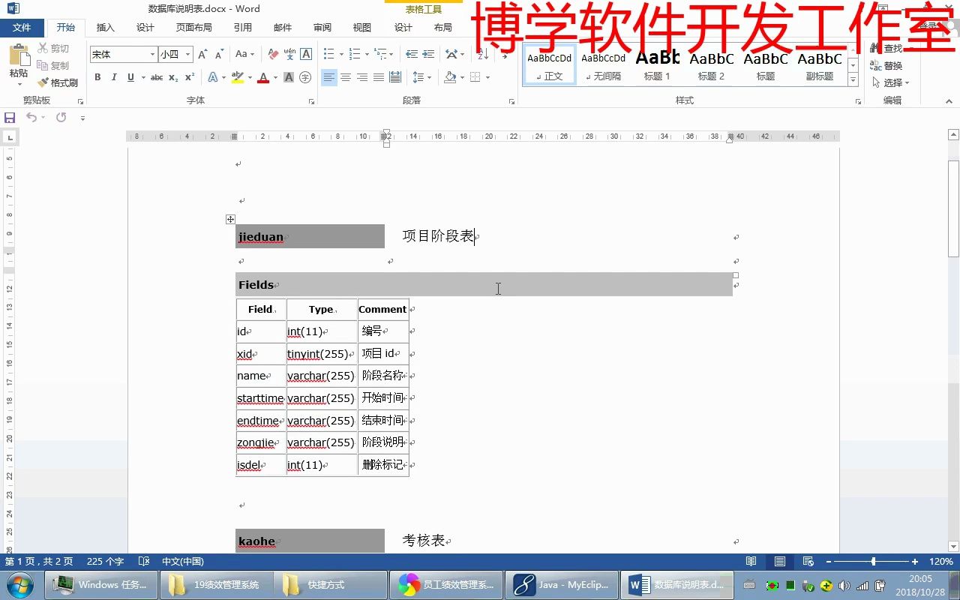Open the Select (选择) dropdown
960x600 pixels.
pos(890,82)
